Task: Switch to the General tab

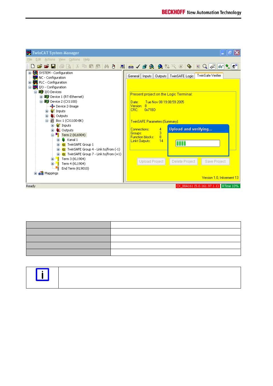Action: (x=134, y=76)
